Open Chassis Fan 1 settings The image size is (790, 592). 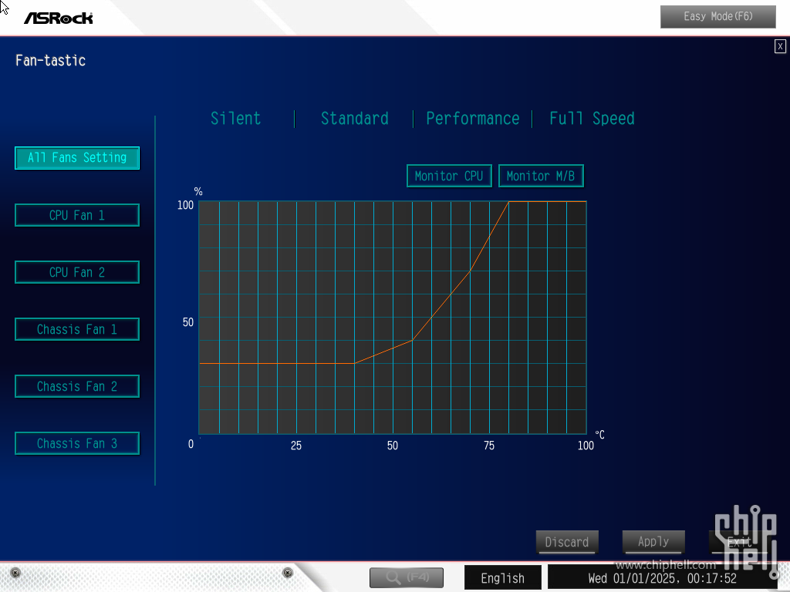[77, 329]
